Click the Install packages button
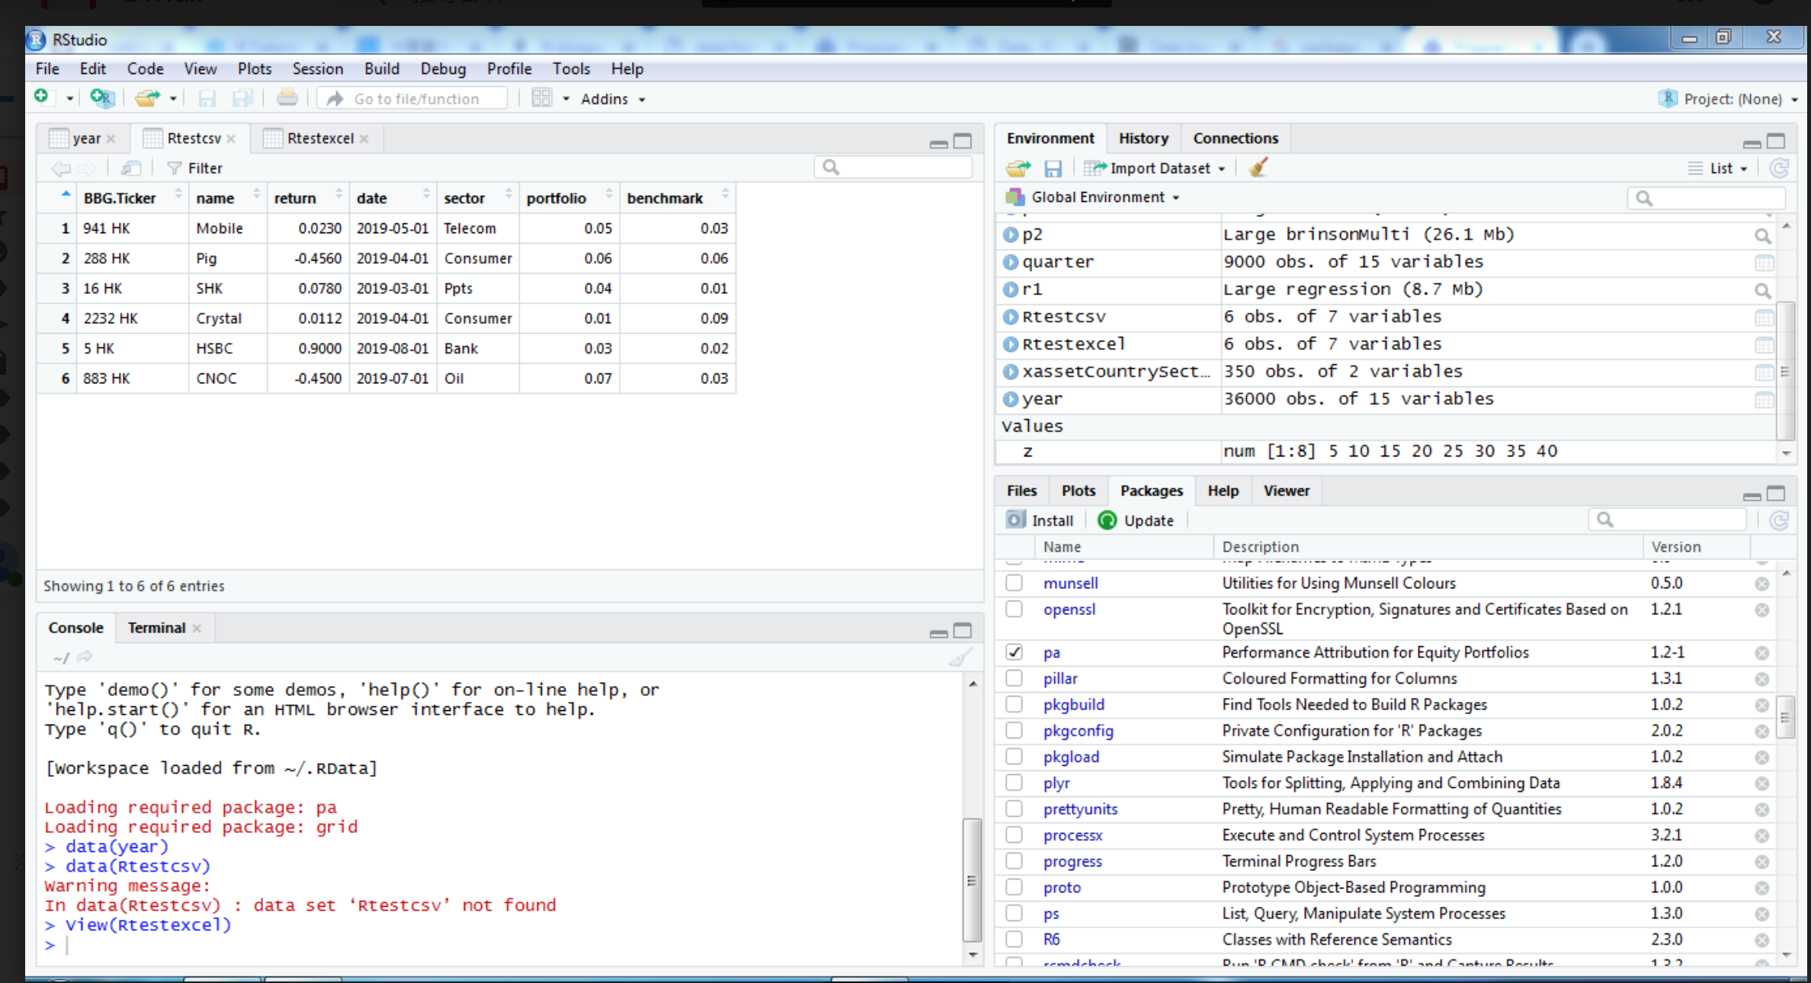1811x983 pixels. [x=1040, y=520]
